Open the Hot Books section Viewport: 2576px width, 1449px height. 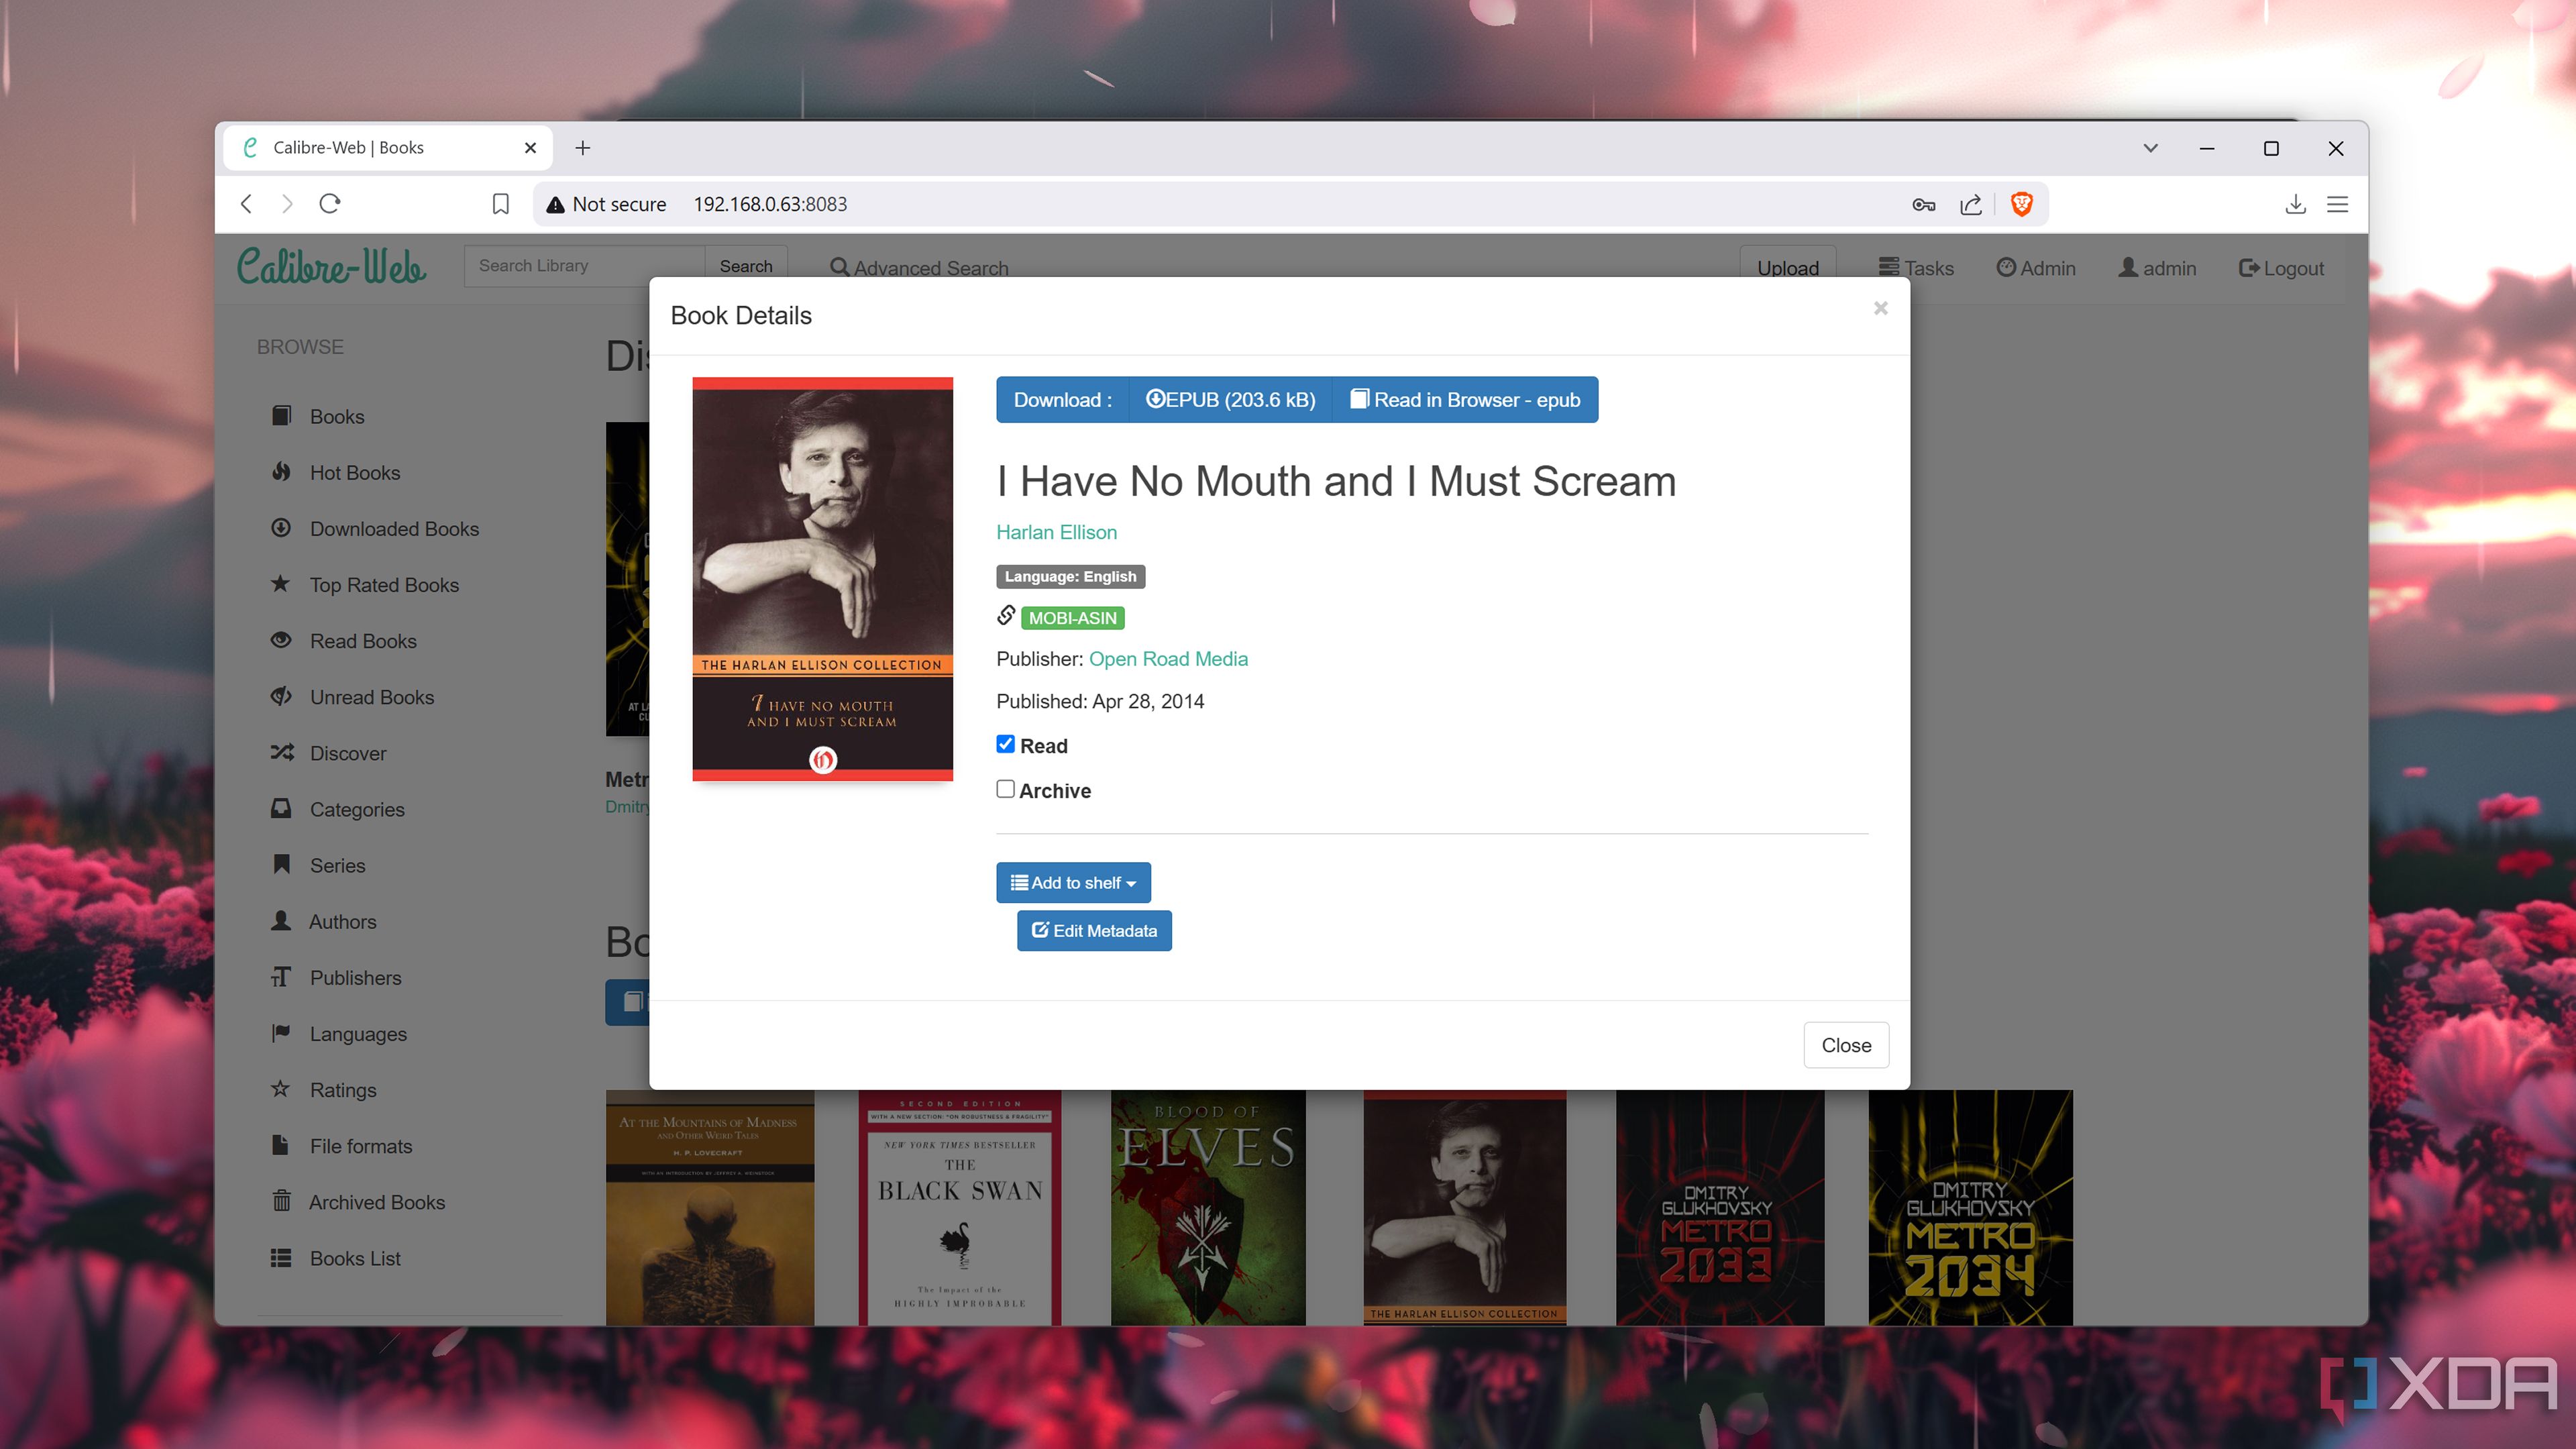click(x=354, y=472)
